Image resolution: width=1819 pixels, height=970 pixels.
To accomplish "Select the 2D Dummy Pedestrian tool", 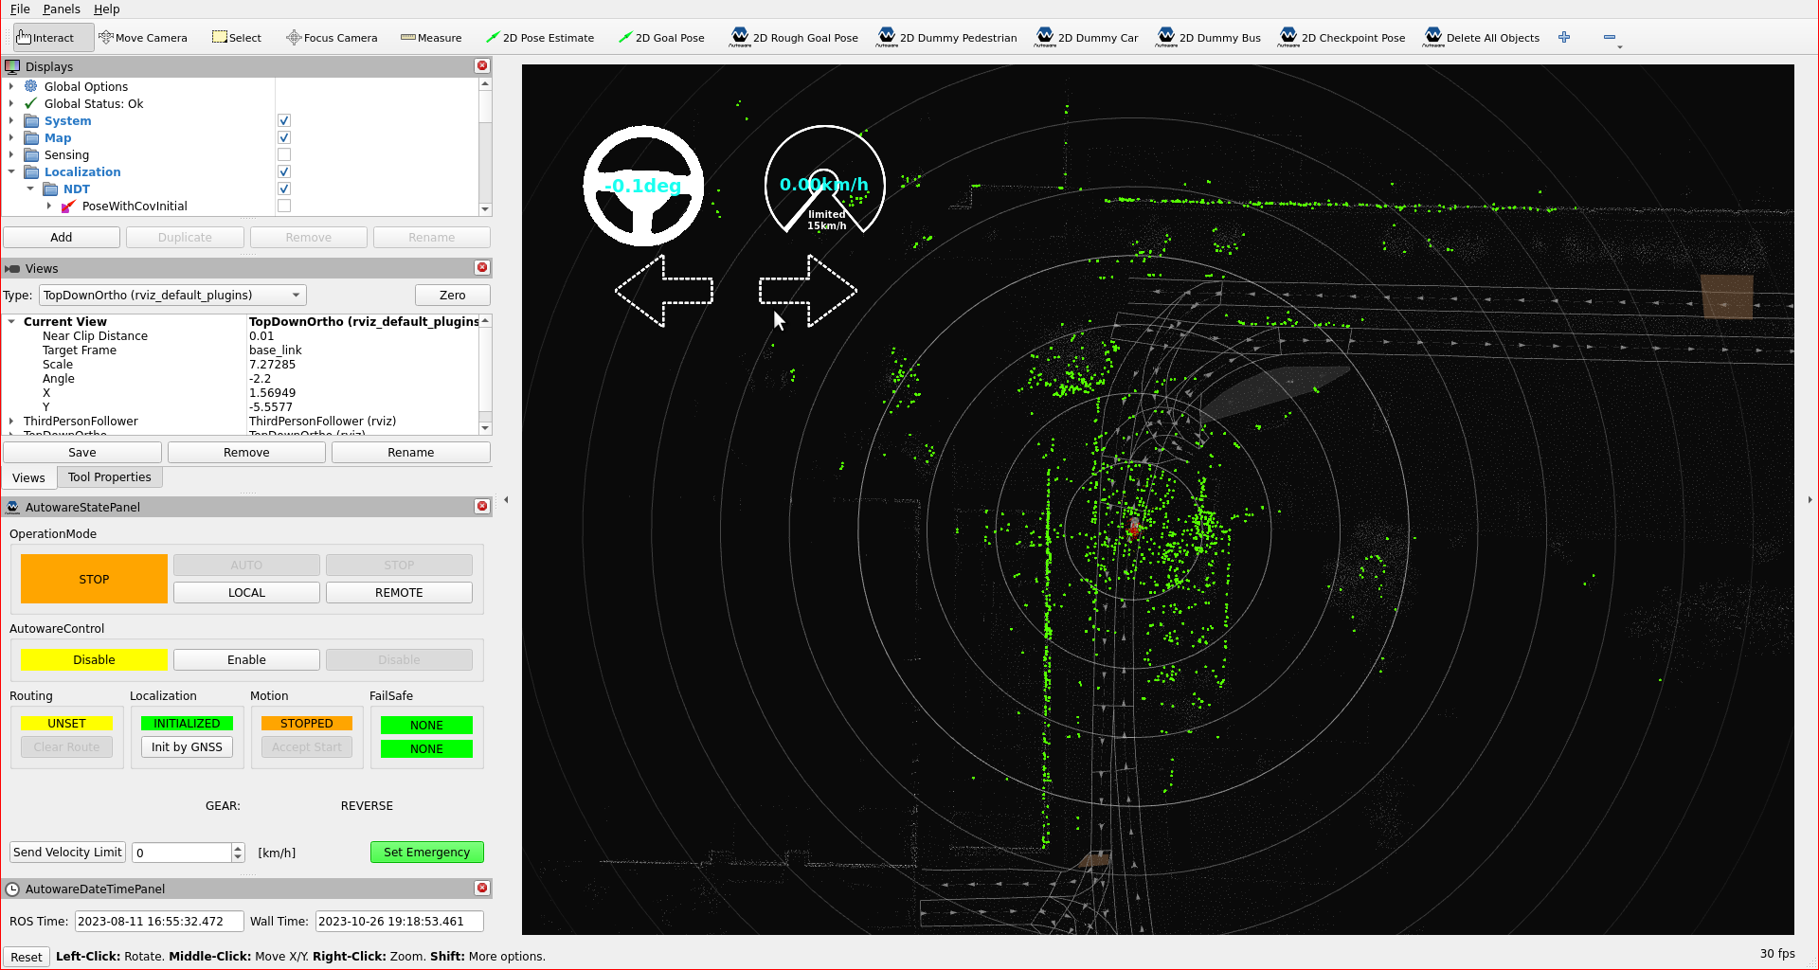I will pyautogui.click(x=946, y=38).
